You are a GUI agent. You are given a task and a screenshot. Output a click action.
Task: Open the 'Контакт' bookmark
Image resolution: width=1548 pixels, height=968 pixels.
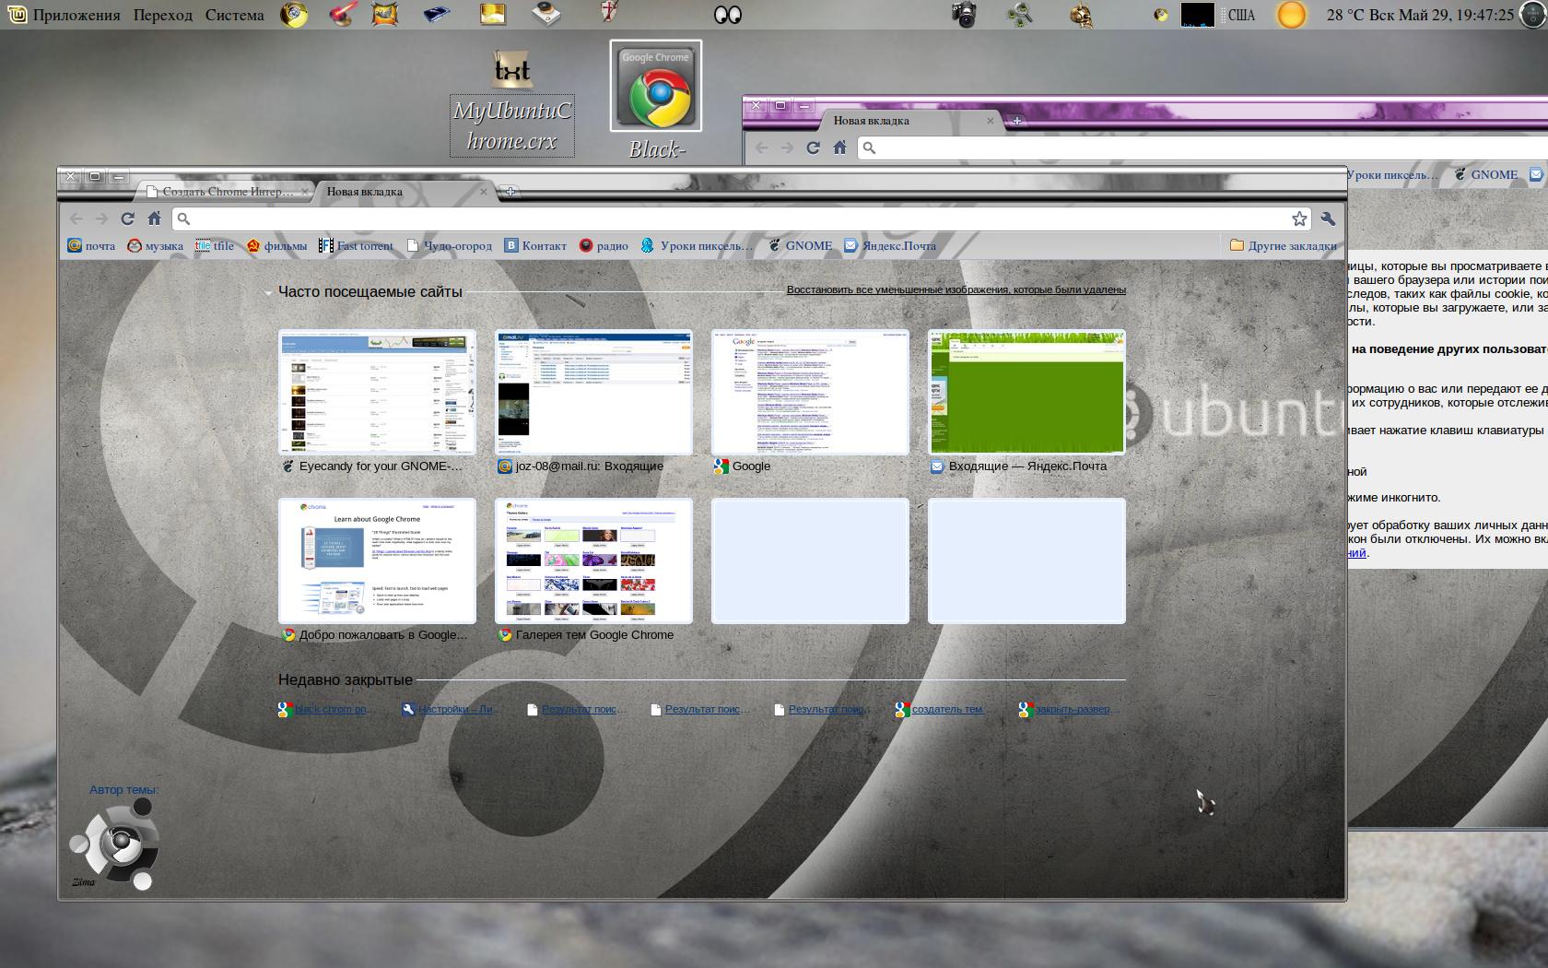point(535,245)
